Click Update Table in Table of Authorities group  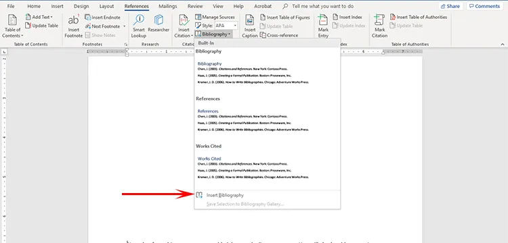point(406,26)
